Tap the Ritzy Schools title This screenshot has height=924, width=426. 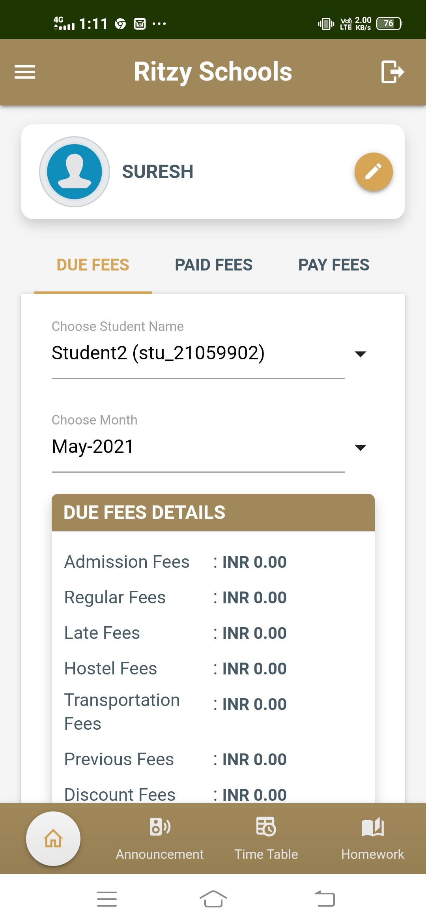(213, 72)
